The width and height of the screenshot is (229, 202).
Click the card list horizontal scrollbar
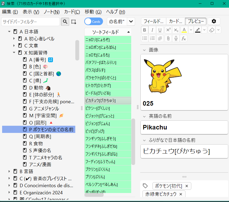(x=94, y=195)
